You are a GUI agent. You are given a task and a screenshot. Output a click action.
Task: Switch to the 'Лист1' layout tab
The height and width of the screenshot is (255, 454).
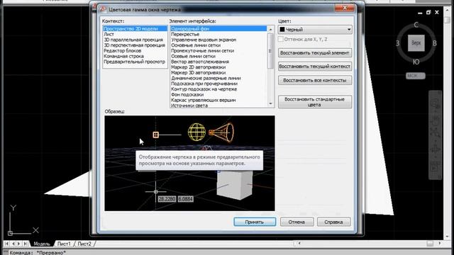pos(64,244)
